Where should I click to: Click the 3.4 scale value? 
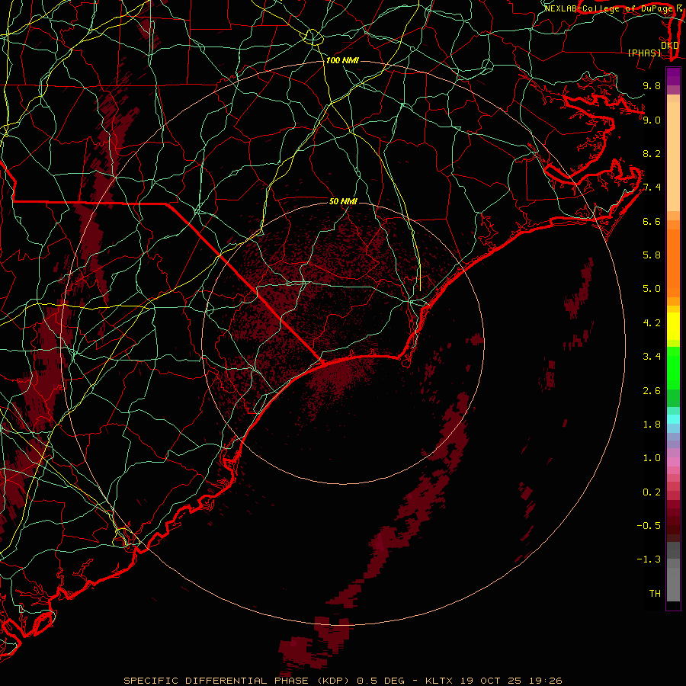click(652, 357)
